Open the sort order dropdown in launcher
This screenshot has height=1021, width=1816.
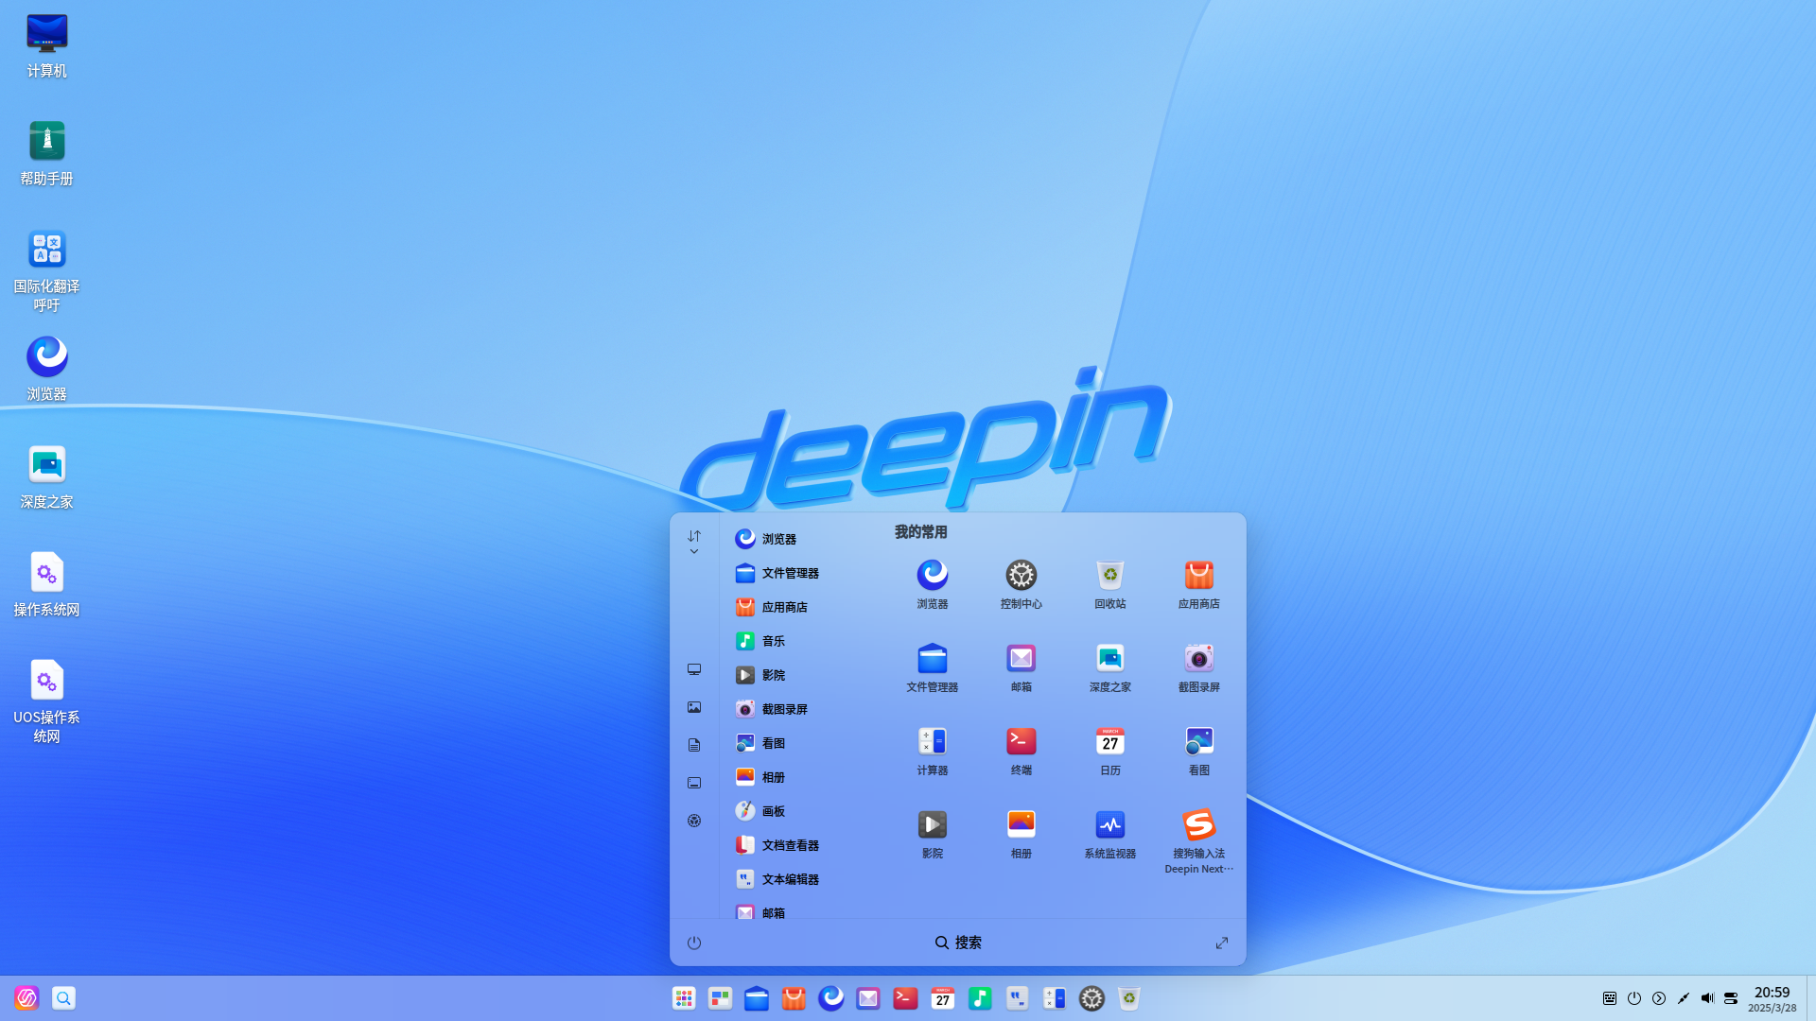tap(694, 542)
